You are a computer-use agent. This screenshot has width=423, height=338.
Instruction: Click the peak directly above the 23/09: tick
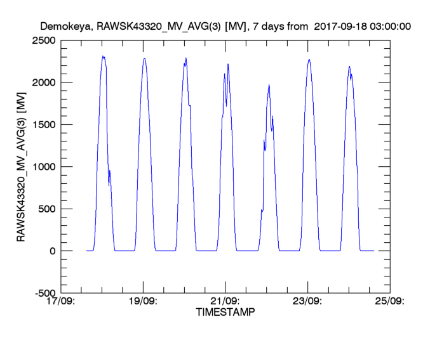(x=309, y=60)
